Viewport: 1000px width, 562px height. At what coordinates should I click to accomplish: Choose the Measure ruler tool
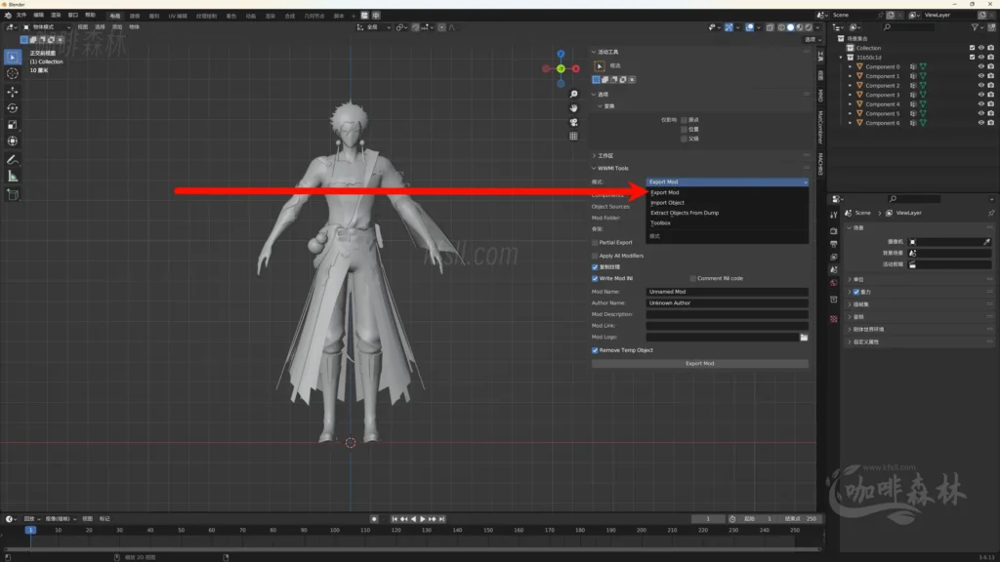(x=13, y=177)
